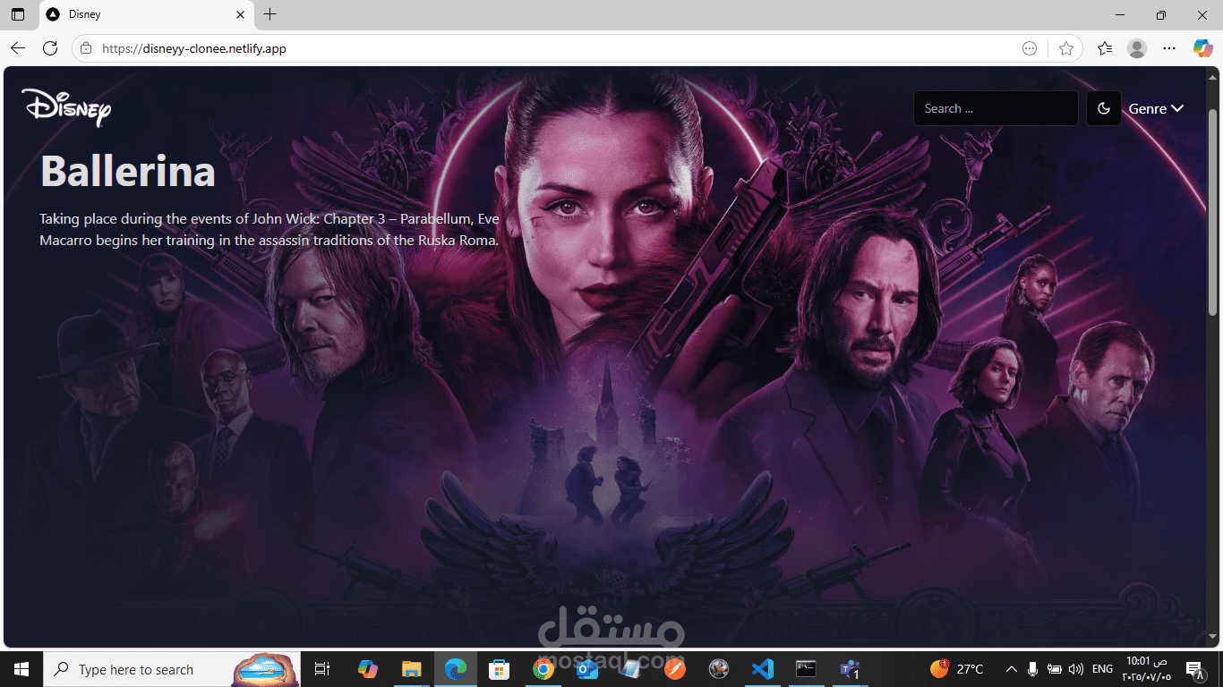Click the disneyy-clonee.netlify.app address bar
Screen dimensions: 1223x687
[546, 48]
